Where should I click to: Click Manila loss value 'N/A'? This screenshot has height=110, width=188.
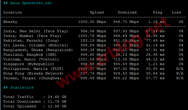click(x=180, y=69)
